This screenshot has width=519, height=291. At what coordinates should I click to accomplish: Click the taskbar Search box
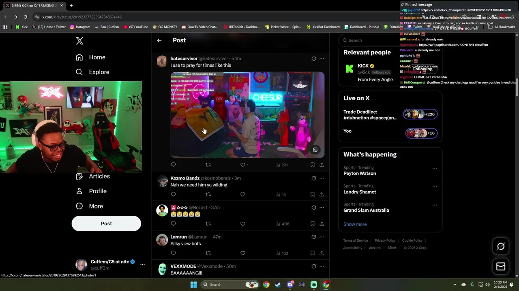point(229,285)
